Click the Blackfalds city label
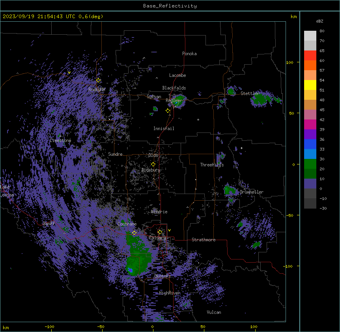 (x=174, y=88)
